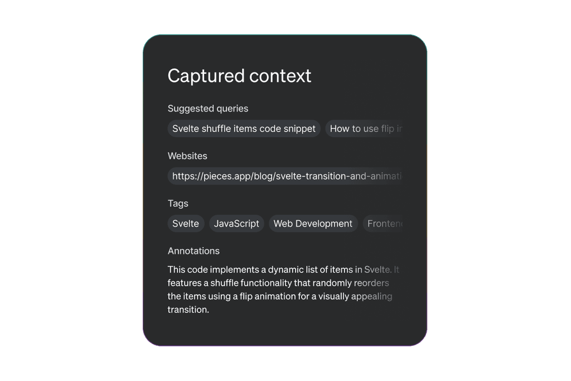Select the Svelte tag chip
Viewport: 571px width, 381px height.
tap(186, 223)
